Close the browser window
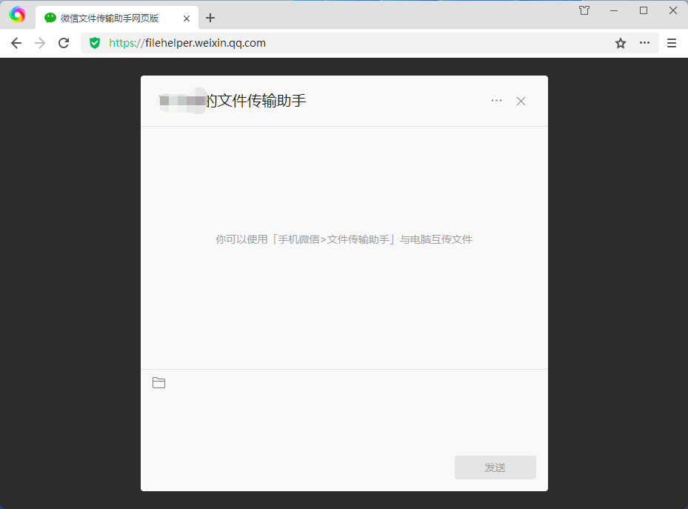The height and width of the screenshot is (509, 688). point(673,10)
